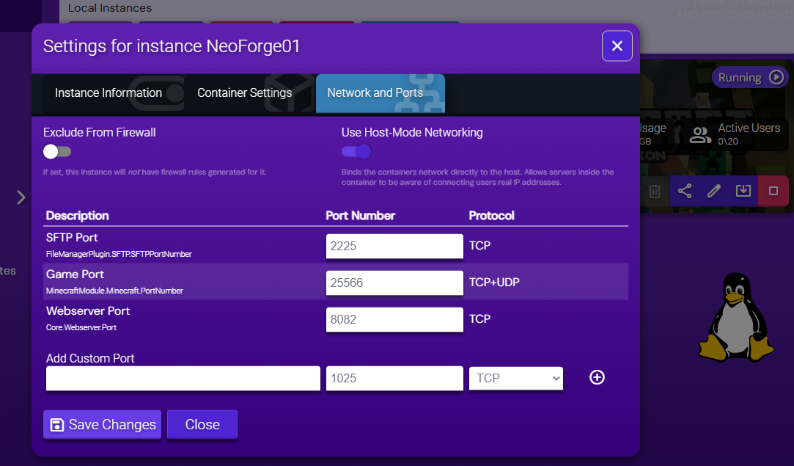Expand the left sidebar chevron
Screen dimensions: 794x466
pyautogui.click(x=21, y=197)
